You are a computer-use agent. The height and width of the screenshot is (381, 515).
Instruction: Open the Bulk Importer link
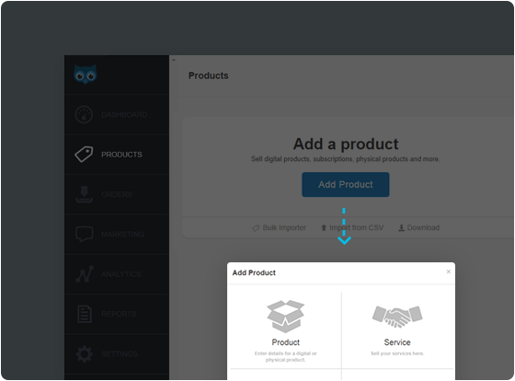tap(279, 228)
